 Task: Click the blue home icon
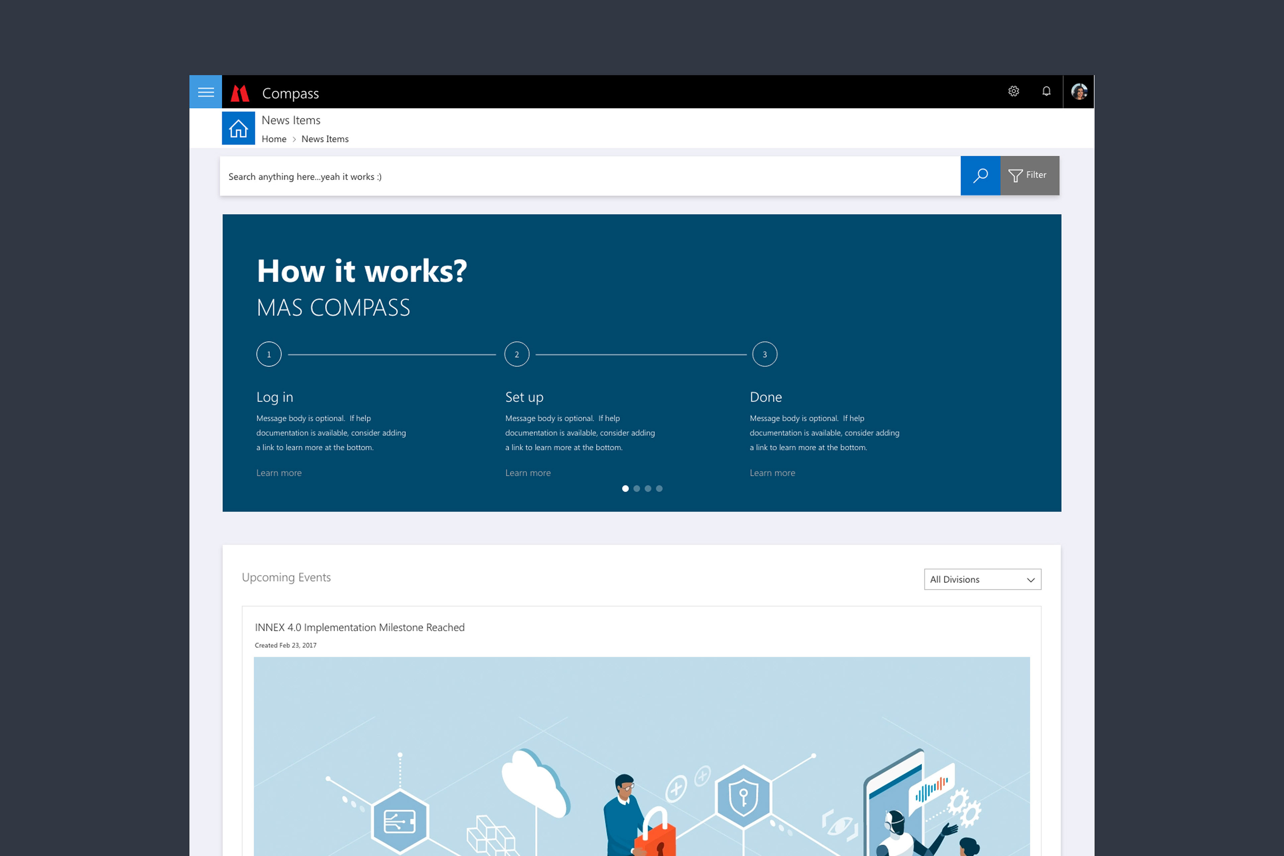point(238,128)
